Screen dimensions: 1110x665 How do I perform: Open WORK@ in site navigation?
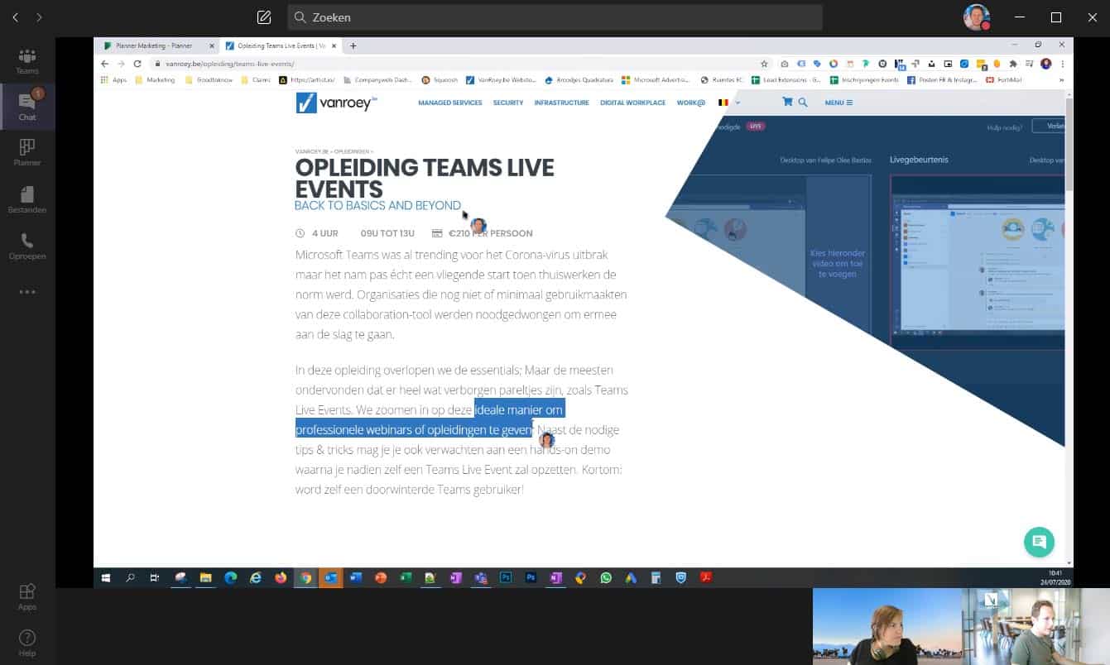point(690,103)
